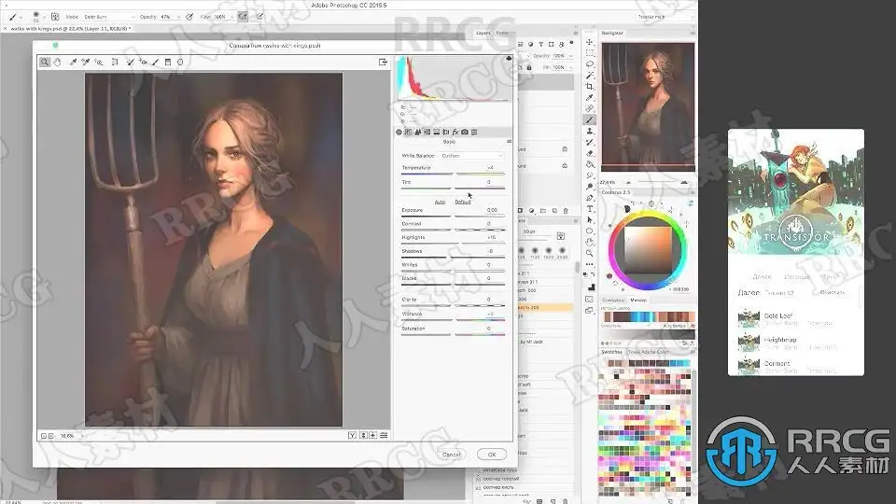Select the White Balance eyedropper in Camera Raw
Image resolution: width=896 pixels, height=504 pixels.
[73, 62]
